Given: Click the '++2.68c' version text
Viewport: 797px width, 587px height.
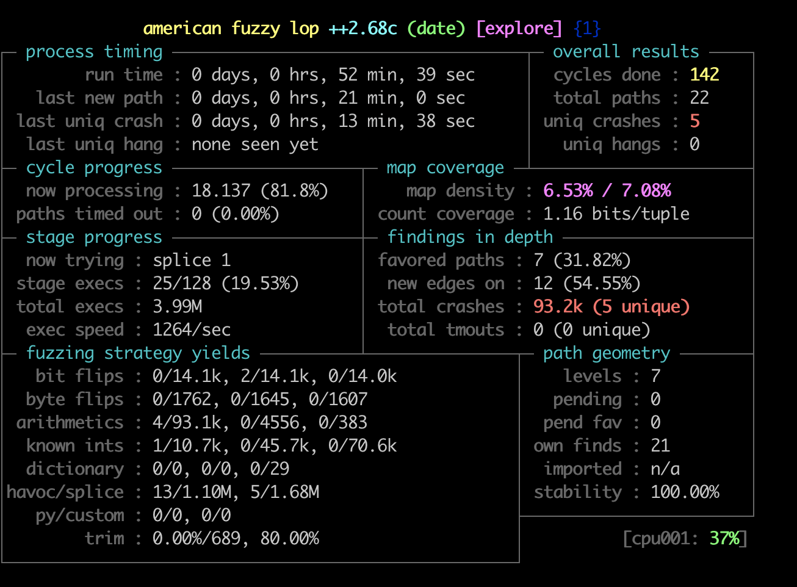Looking at the screenshot, I should point(363,29).
